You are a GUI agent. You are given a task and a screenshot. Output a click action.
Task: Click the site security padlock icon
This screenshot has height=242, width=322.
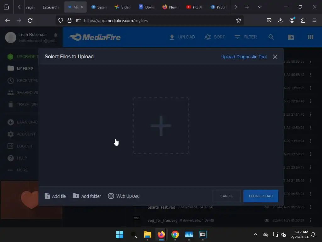[x=69, y=20]
